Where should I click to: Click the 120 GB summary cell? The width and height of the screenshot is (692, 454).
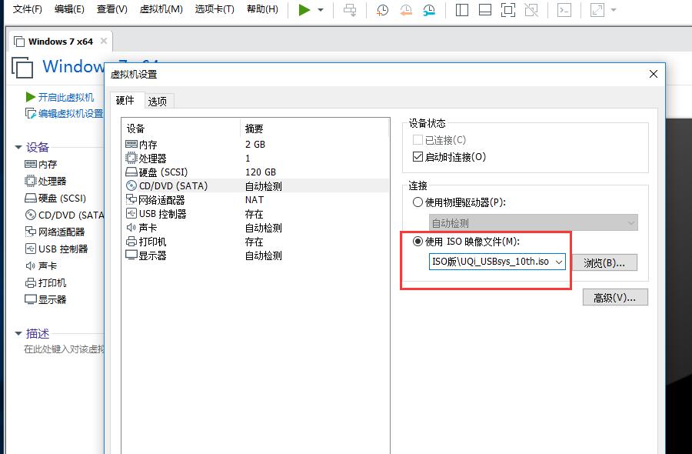click(x=261, y=172)
